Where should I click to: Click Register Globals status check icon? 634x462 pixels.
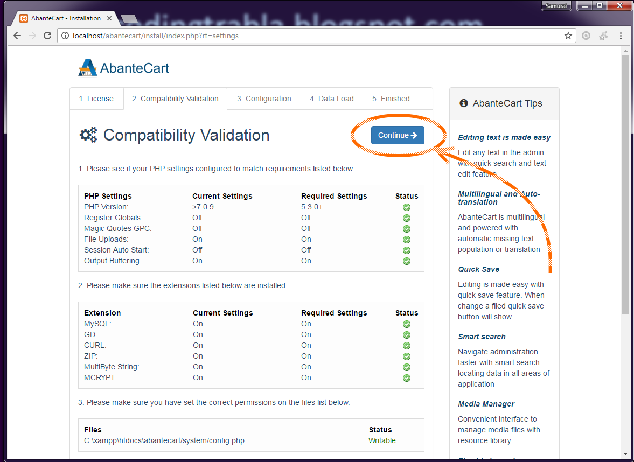(x=407, y=218)
